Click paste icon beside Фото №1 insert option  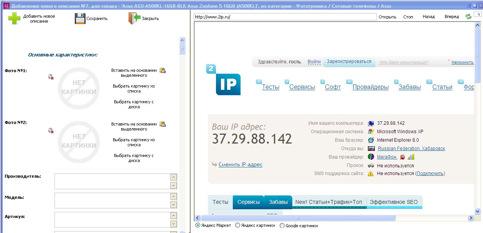pos(163,70)
